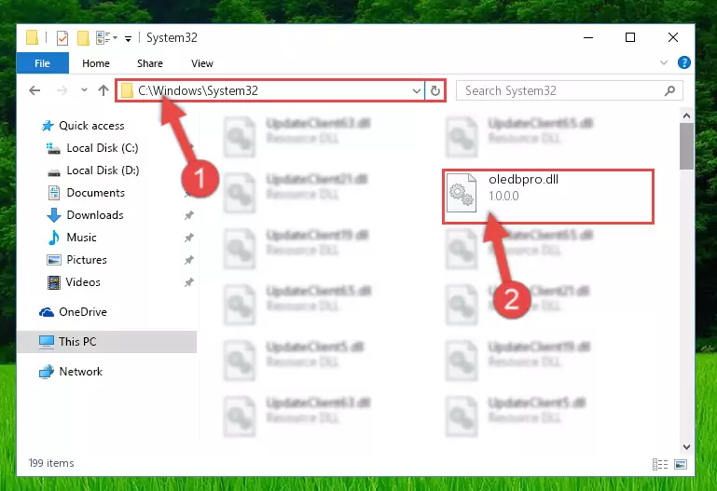The image size is (717, 491).
Task: Close the System32 window
Action: pyautogui.click(x=673, y=38)
